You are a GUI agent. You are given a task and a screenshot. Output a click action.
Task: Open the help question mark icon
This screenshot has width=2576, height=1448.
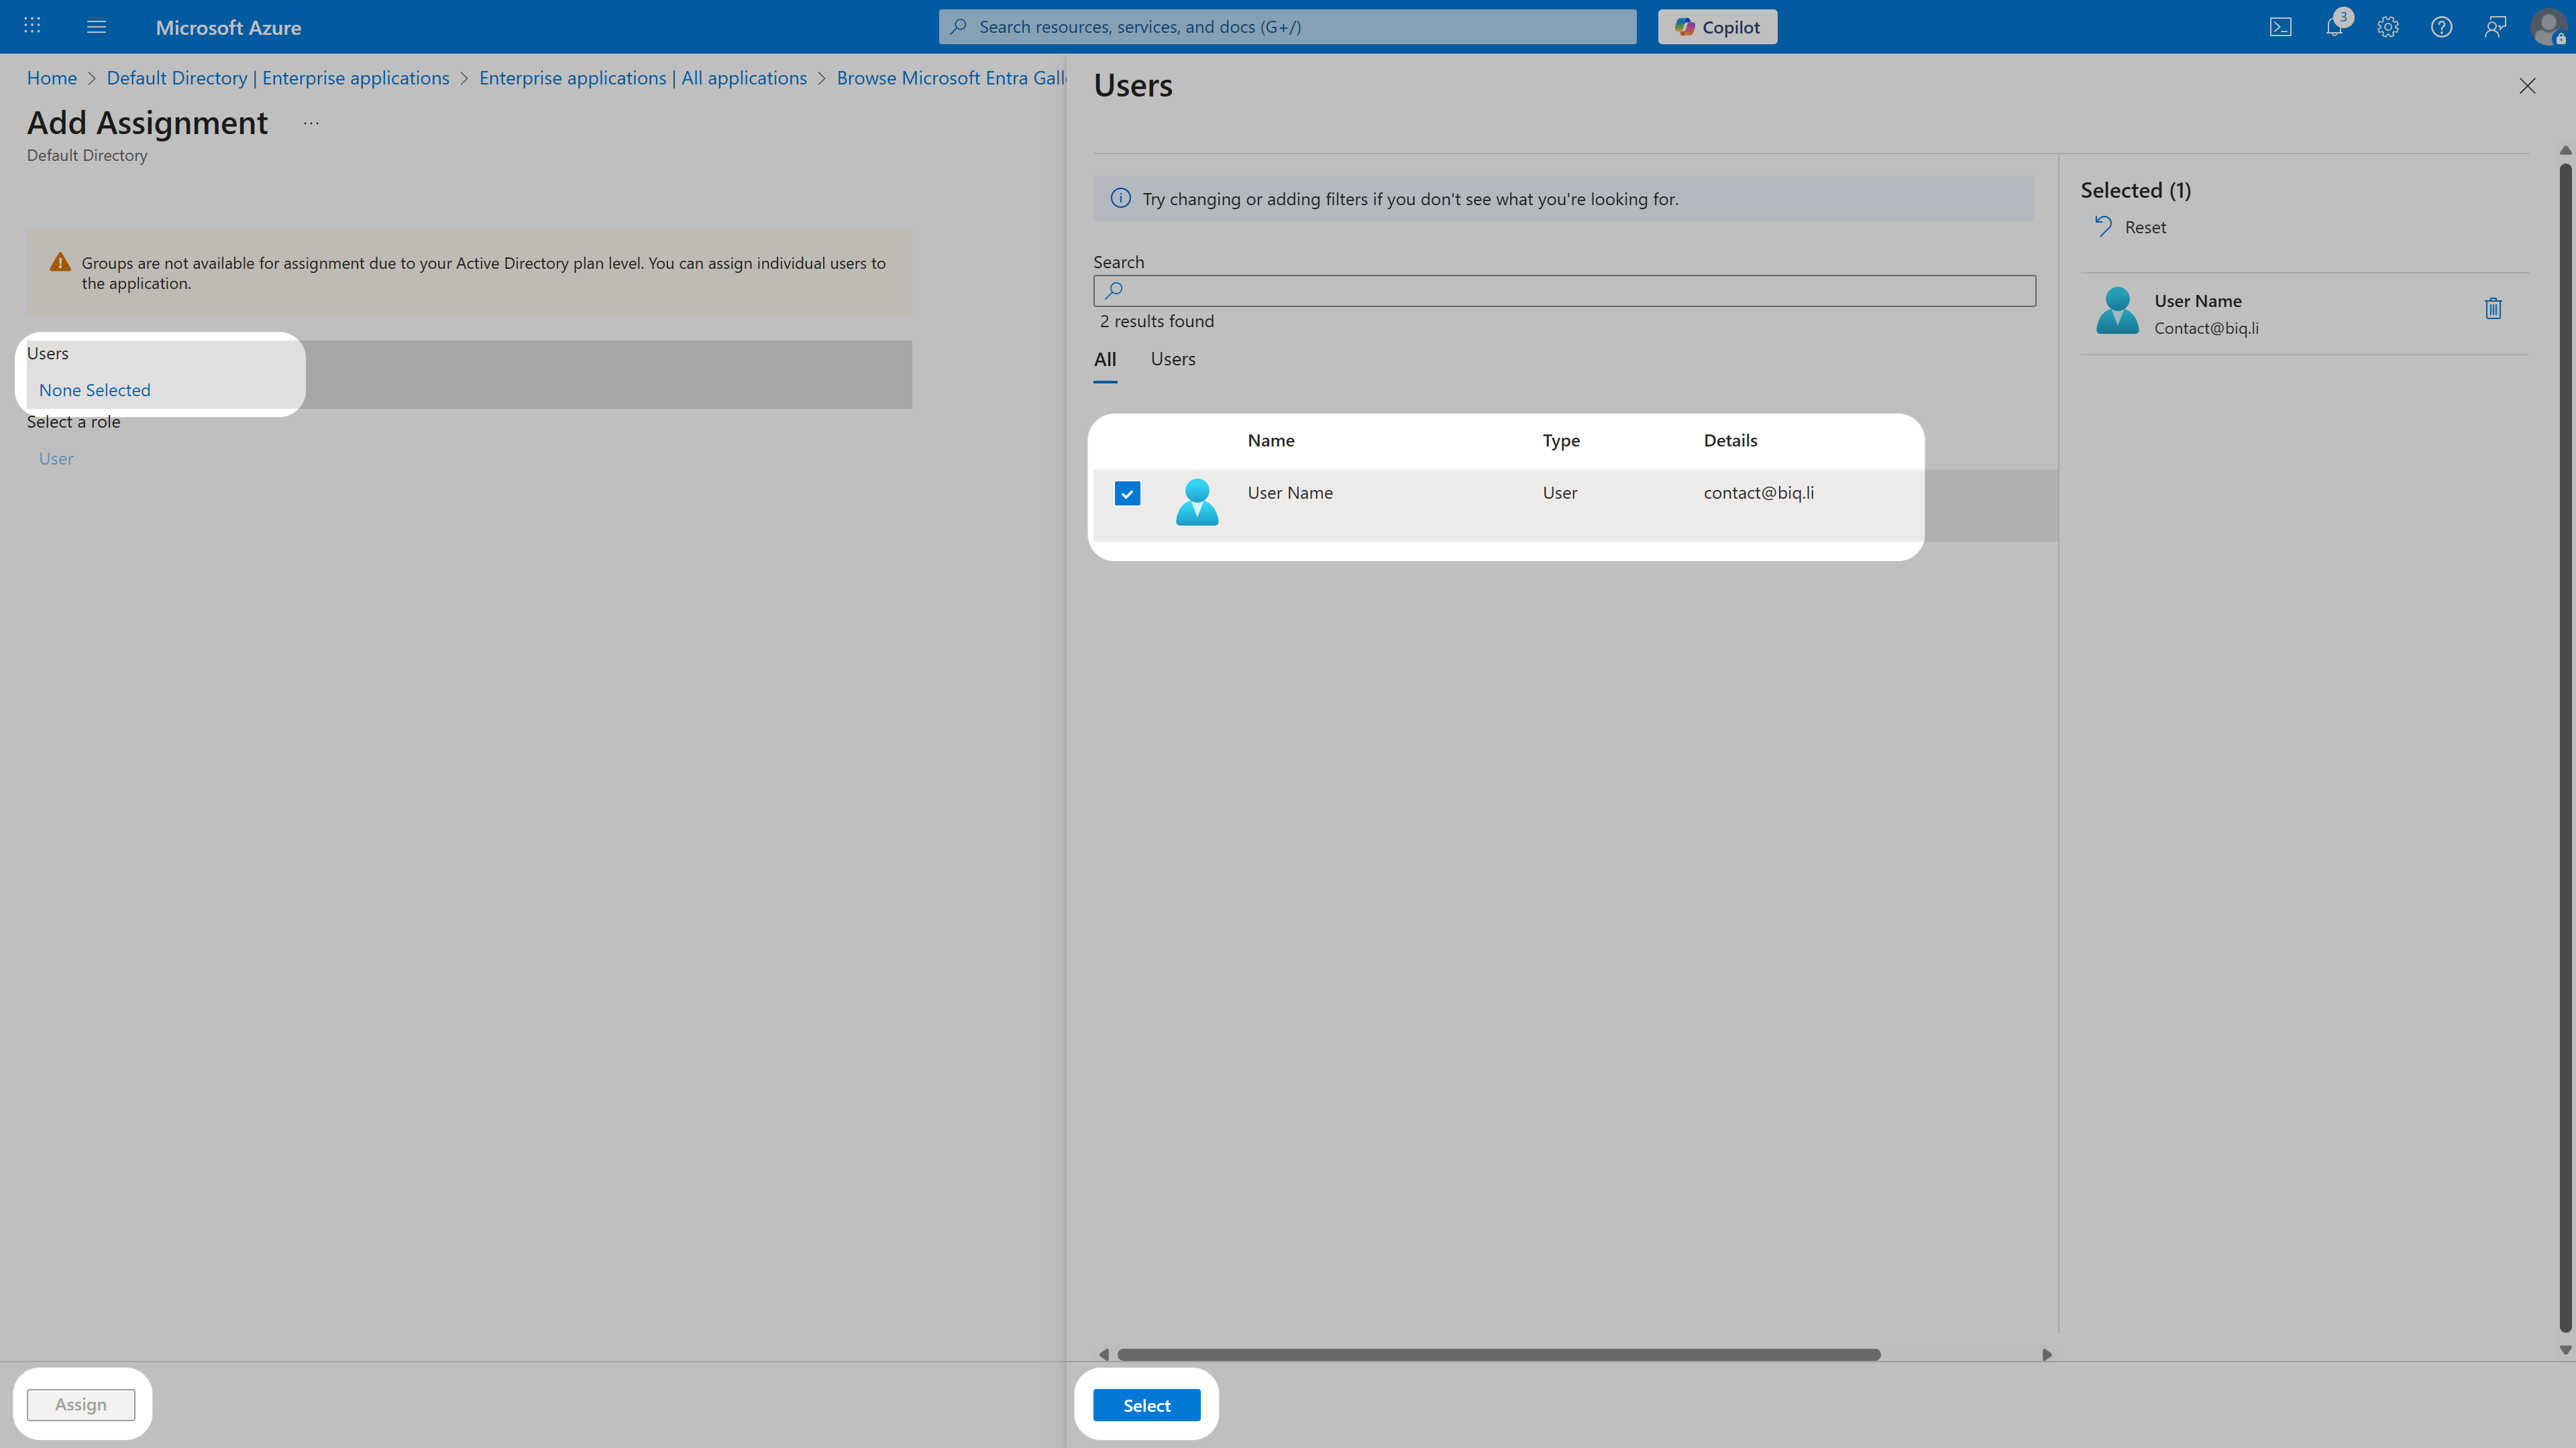point(2441,27)
